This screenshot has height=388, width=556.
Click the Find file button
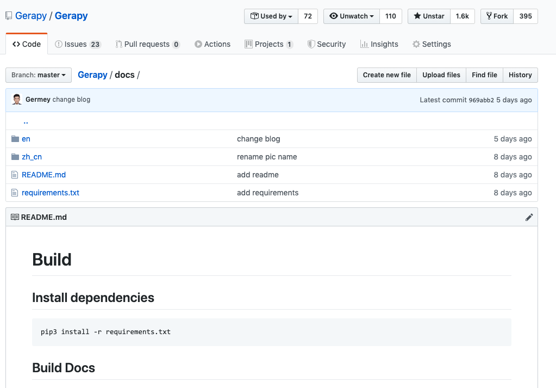pyautogui.click(x=484, y=75)
